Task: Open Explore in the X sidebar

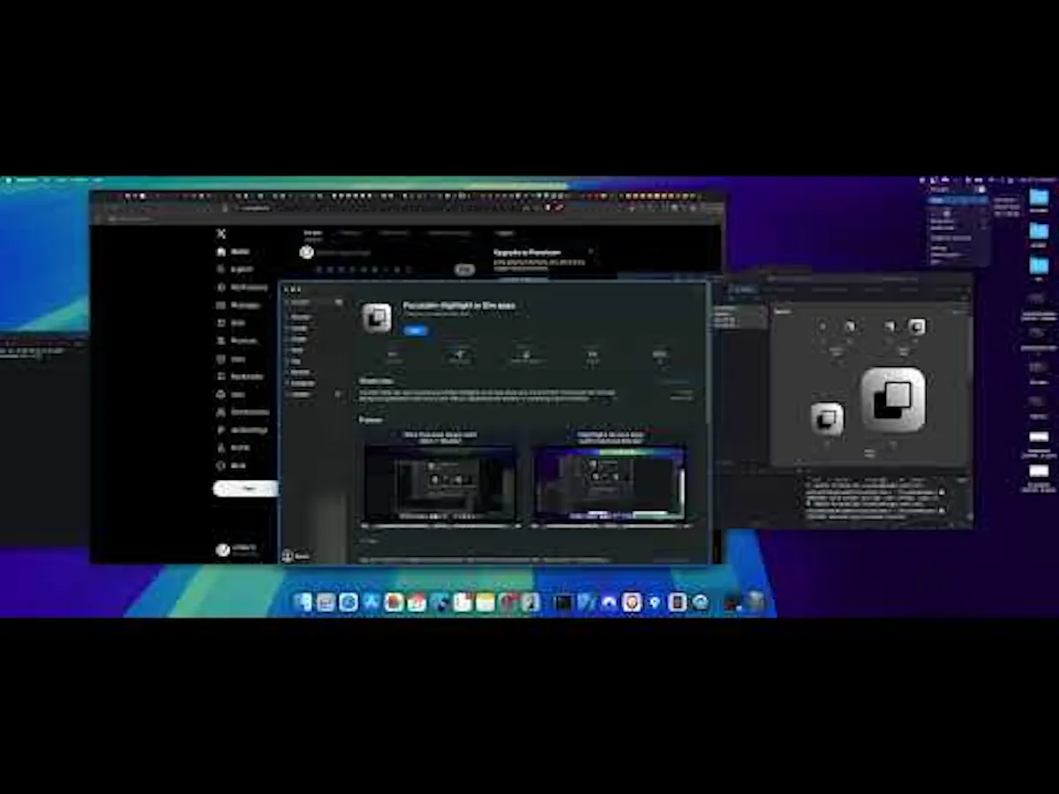Action: [x=236, y=269]
